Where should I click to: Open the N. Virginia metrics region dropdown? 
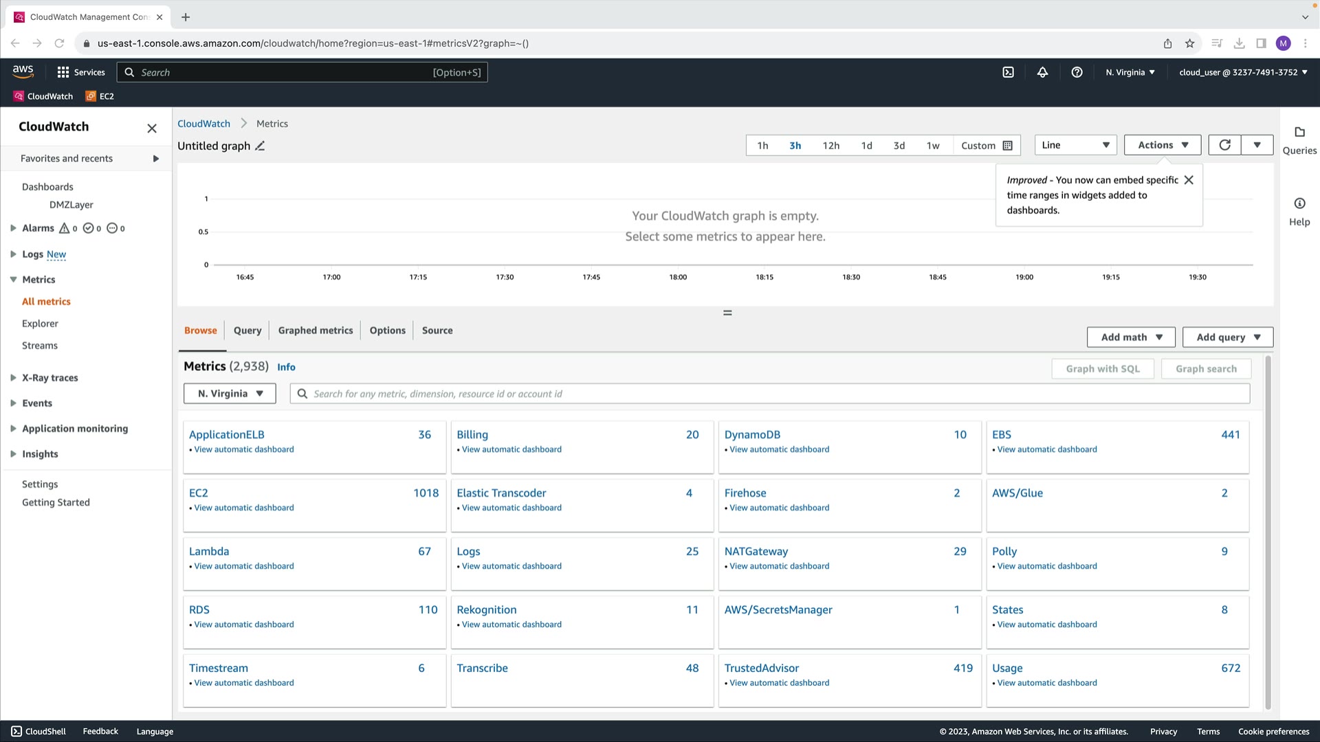[230, 394]
